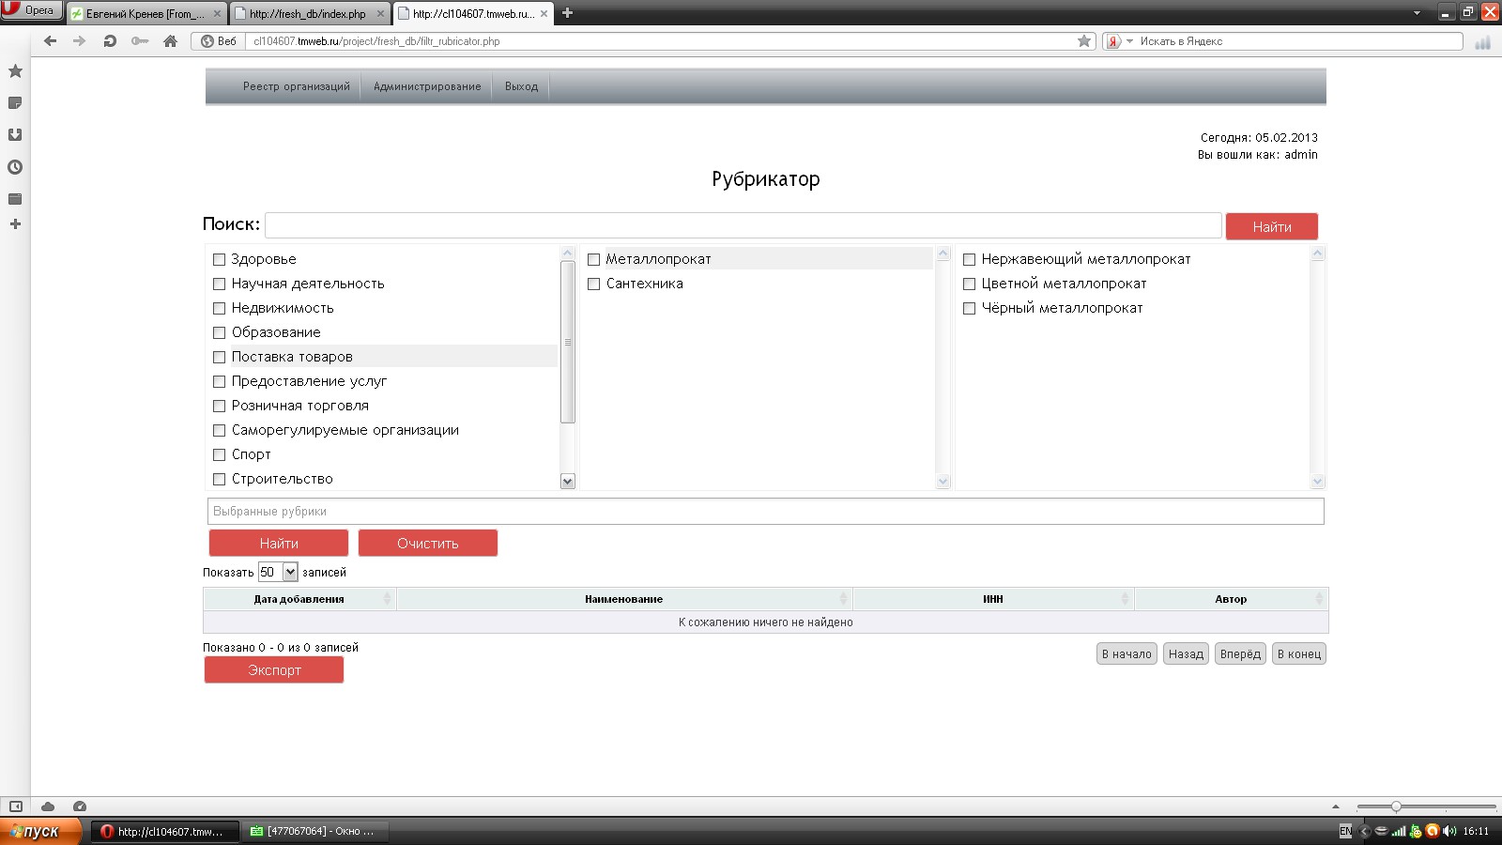Bookmark page with address bar star

[x=1084, y=41]
